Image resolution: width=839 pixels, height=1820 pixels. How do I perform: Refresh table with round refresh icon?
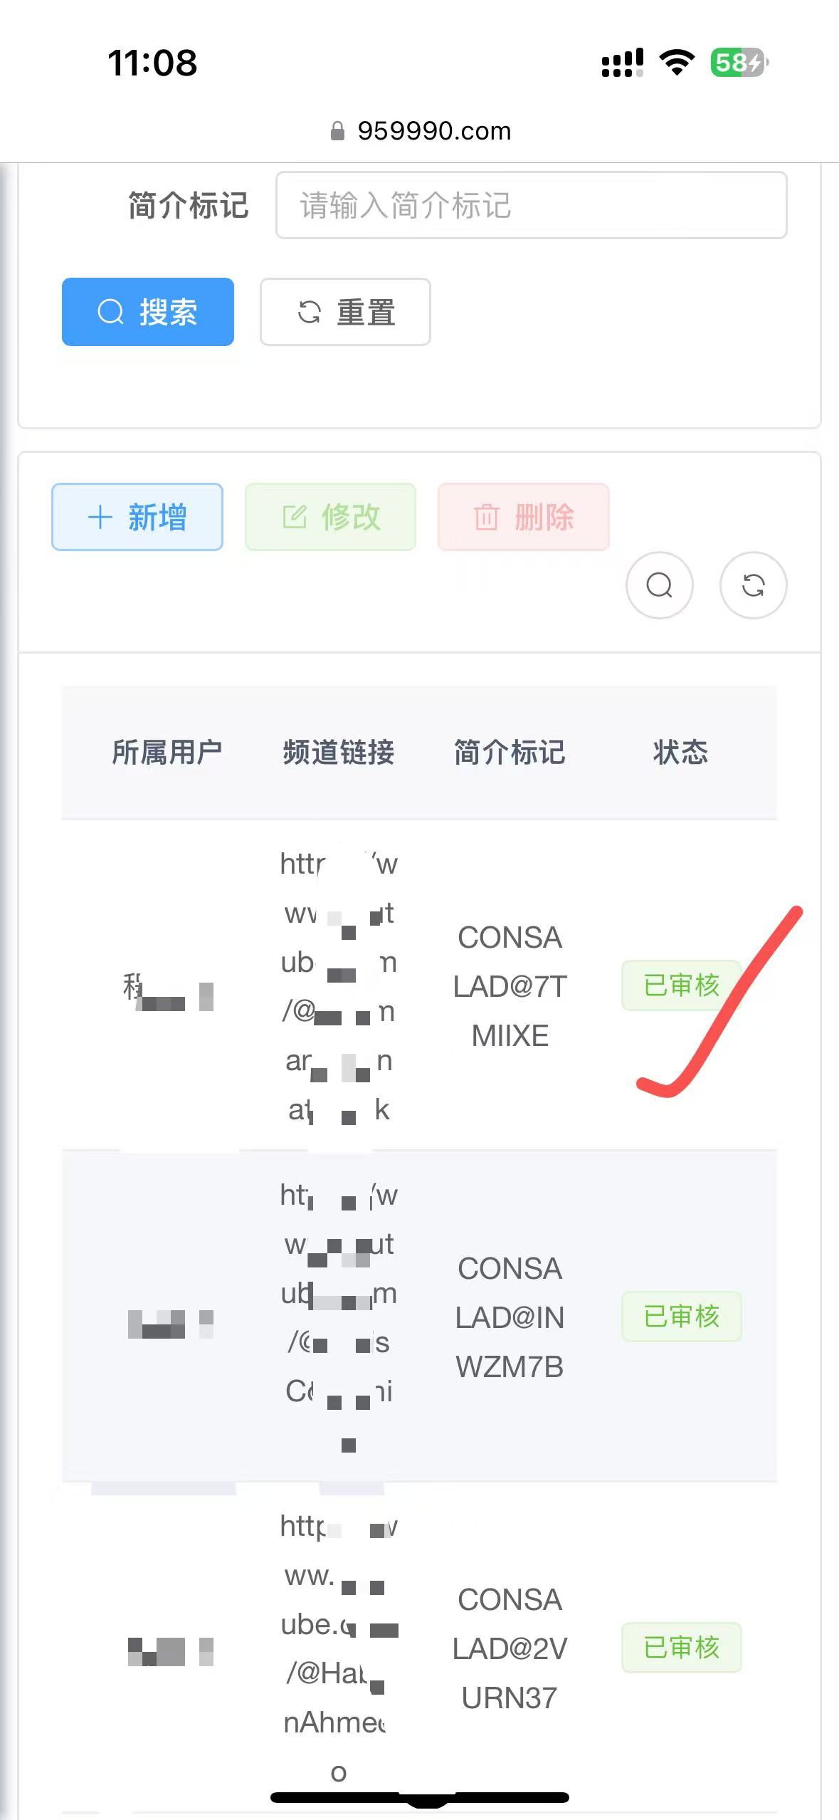tap(754, 585)
